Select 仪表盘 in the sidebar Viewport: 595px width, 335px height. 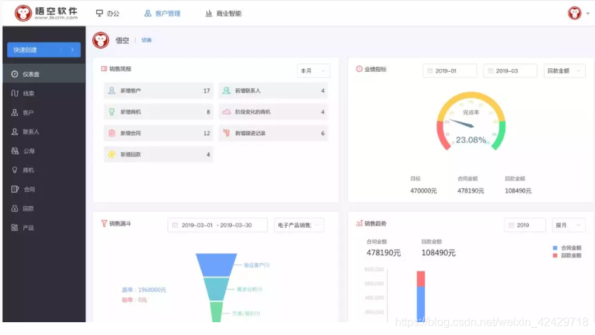click(x=44, y=74)
